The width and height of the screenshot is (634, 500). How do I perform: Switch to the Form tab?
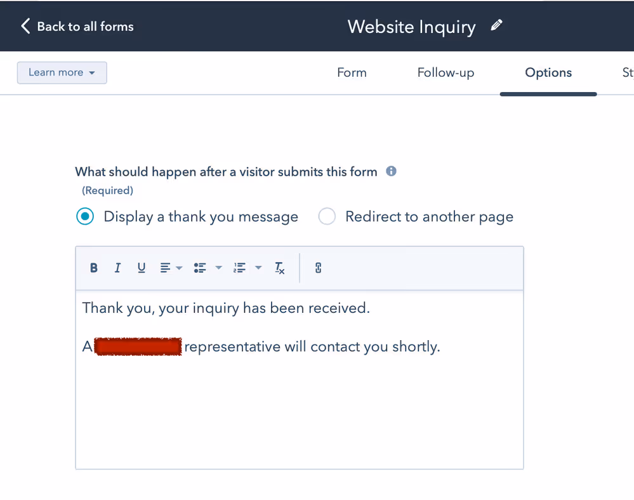[x=352, y=72]
